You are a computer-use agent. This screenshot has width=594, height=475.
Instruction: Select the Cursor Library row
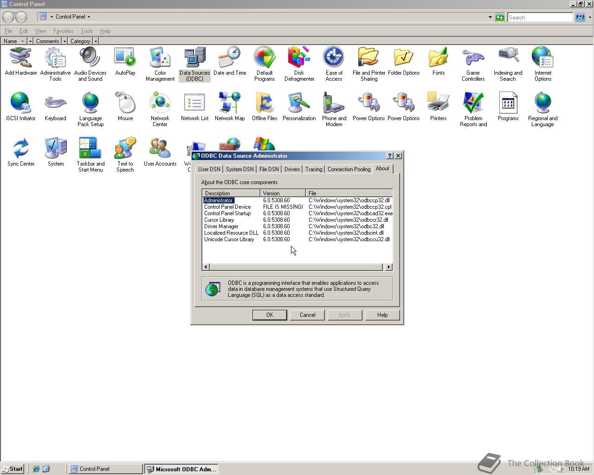(x=297, y=220)
